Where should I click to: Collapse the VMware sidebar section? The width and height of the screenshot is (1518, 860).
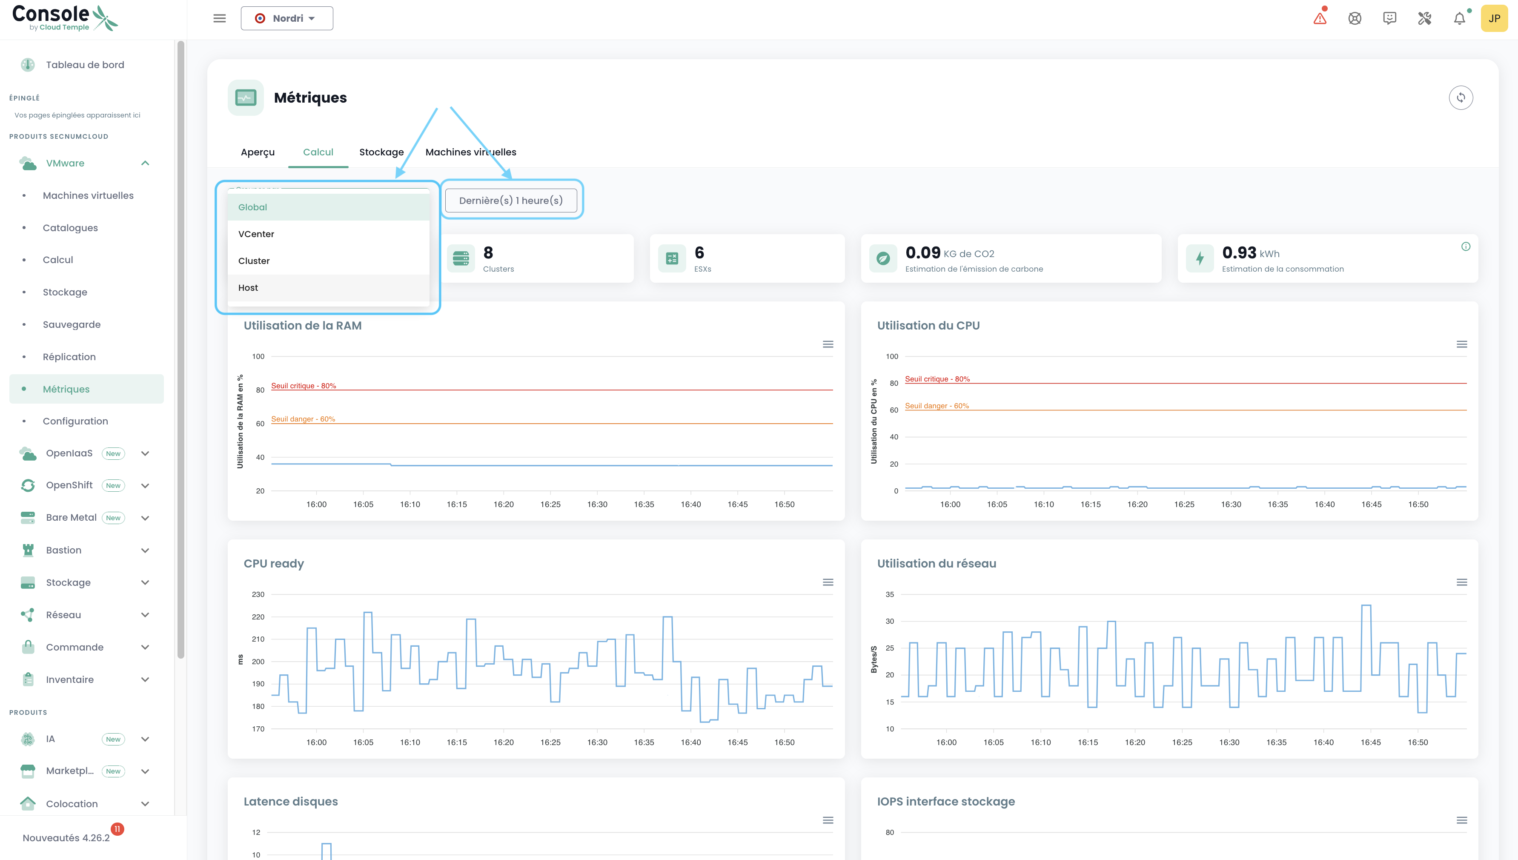(x=145, y=163)
